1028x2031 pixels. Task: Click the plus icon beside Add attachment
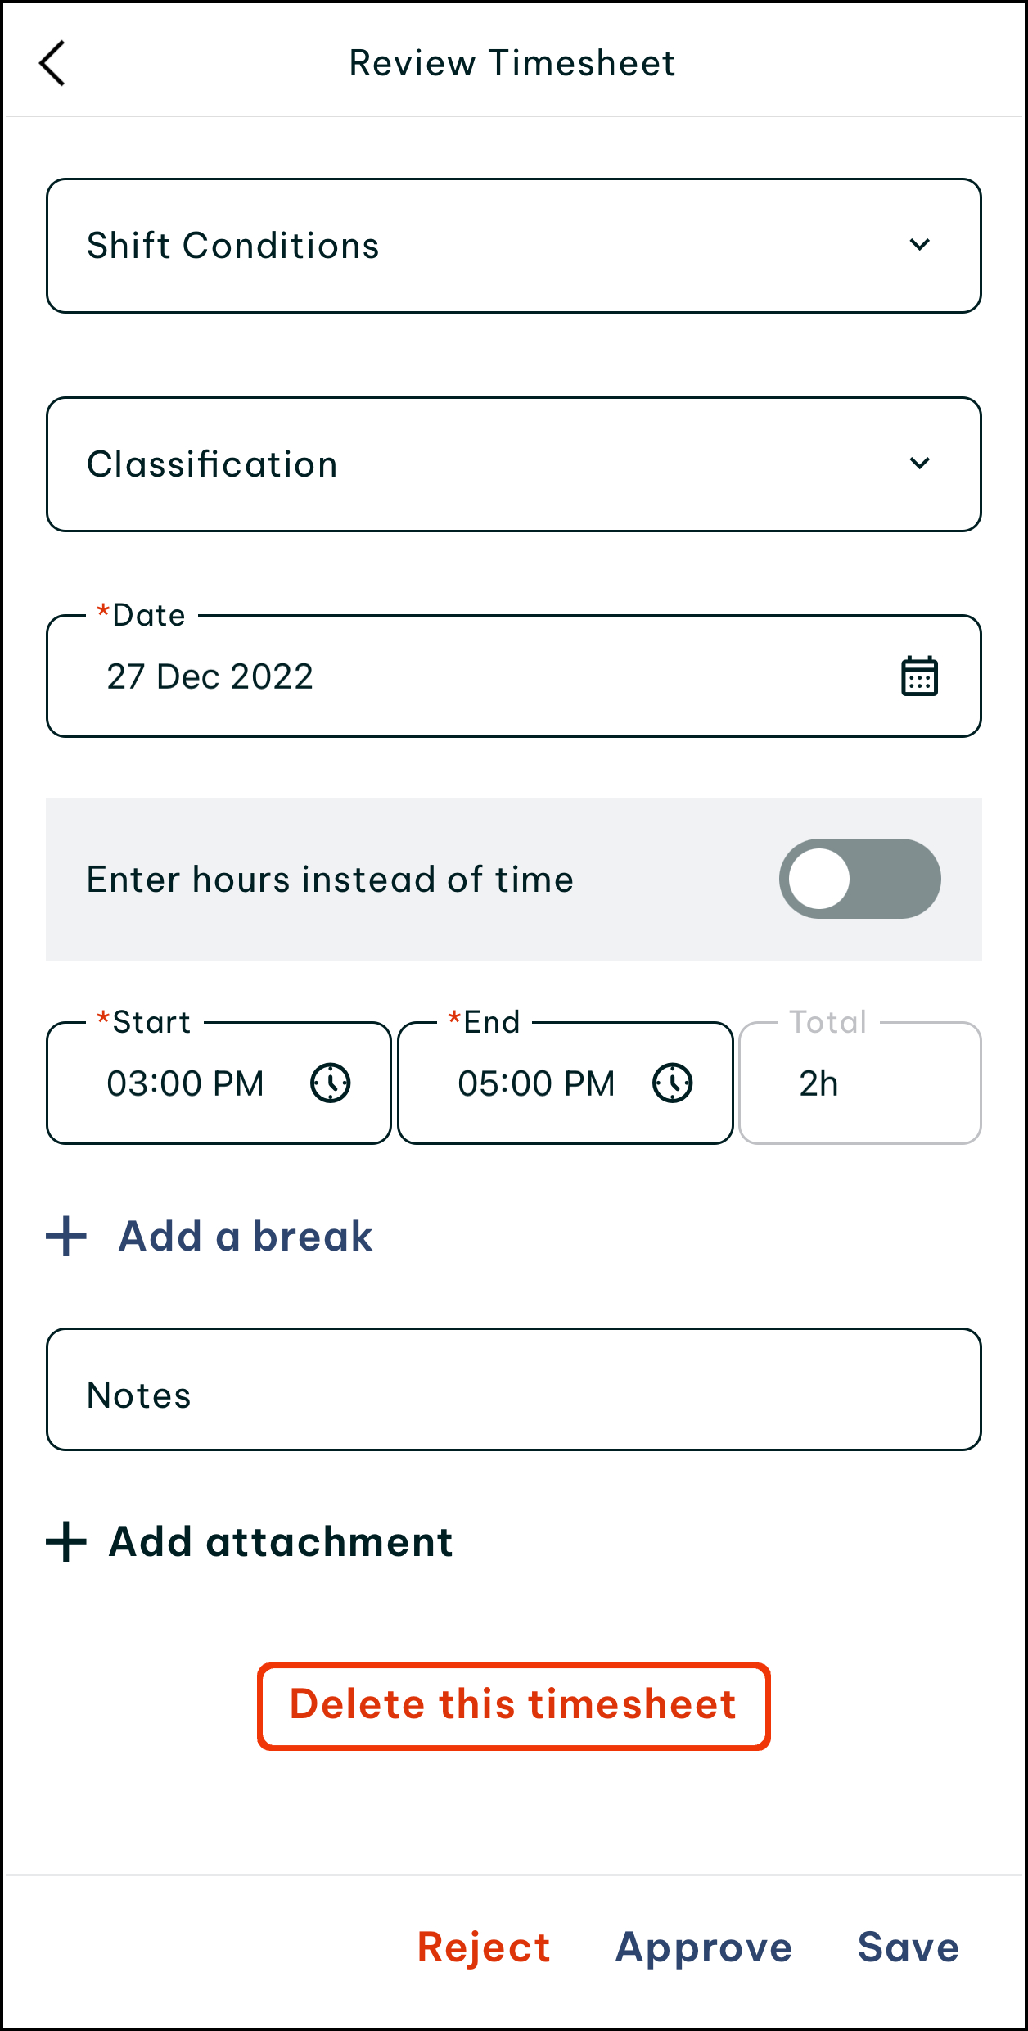(x=66, y=1542)
